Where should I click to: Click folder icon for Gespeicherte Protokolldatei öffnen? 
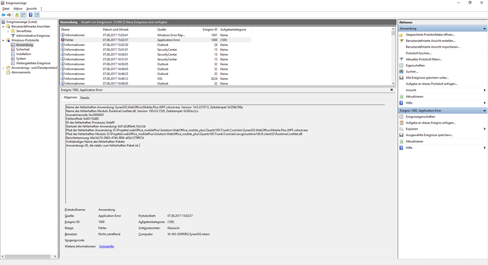401,34
